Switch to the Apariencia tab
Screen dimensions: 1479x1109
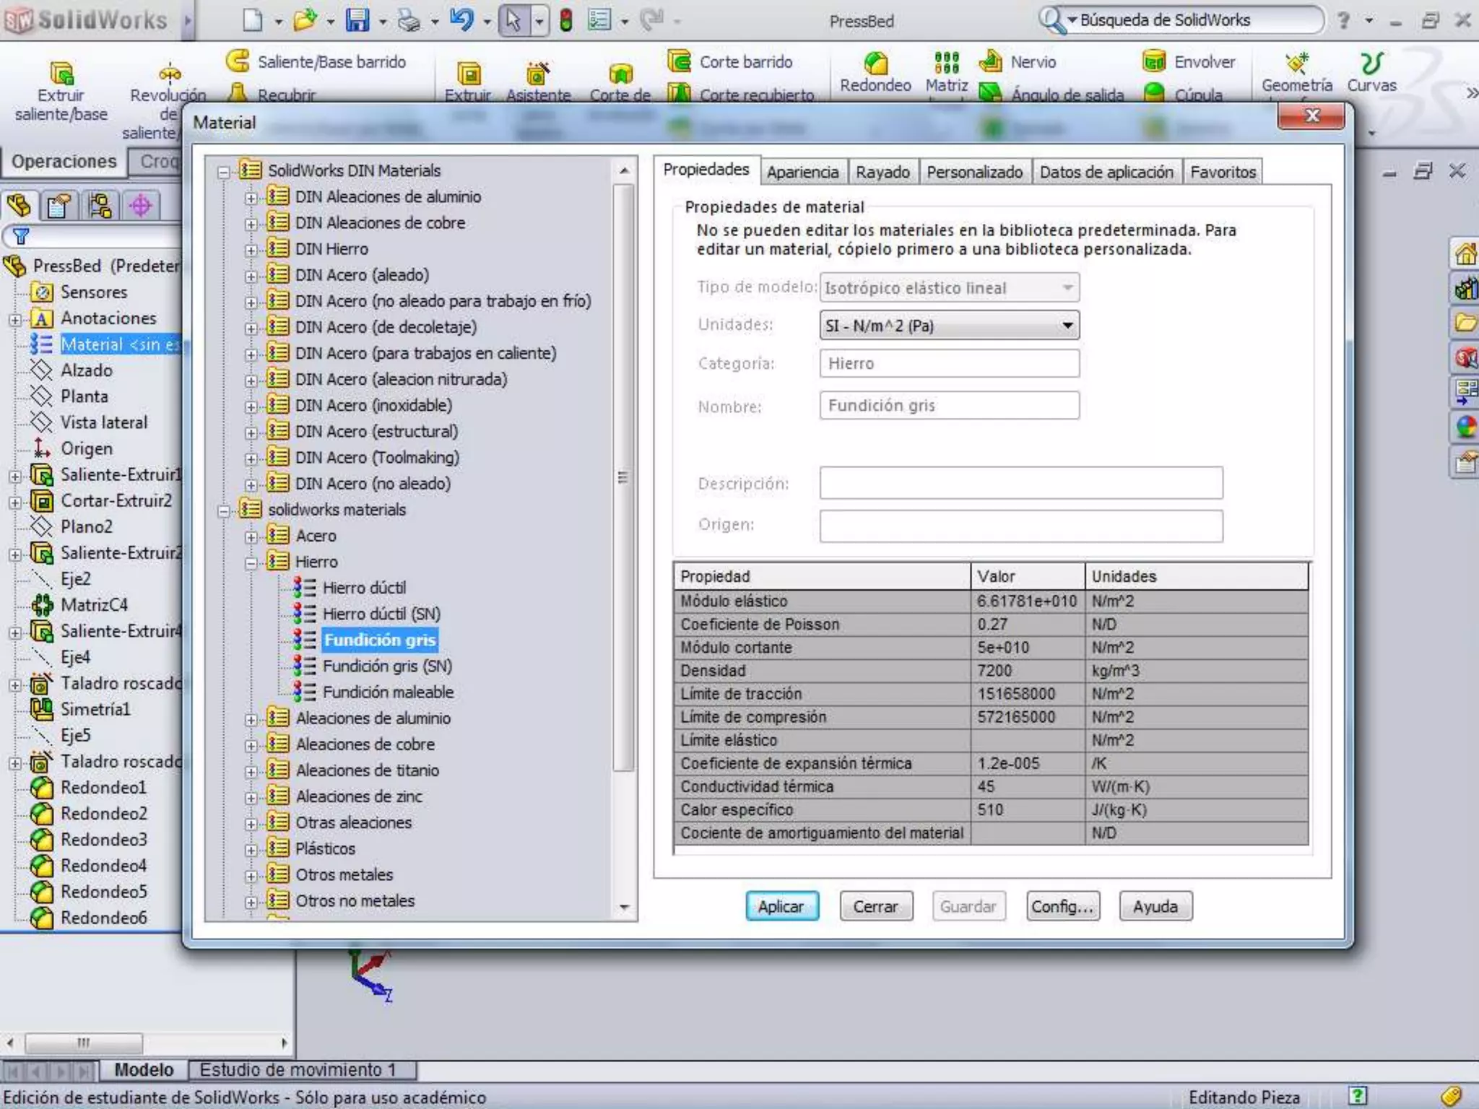pos(802,172)
